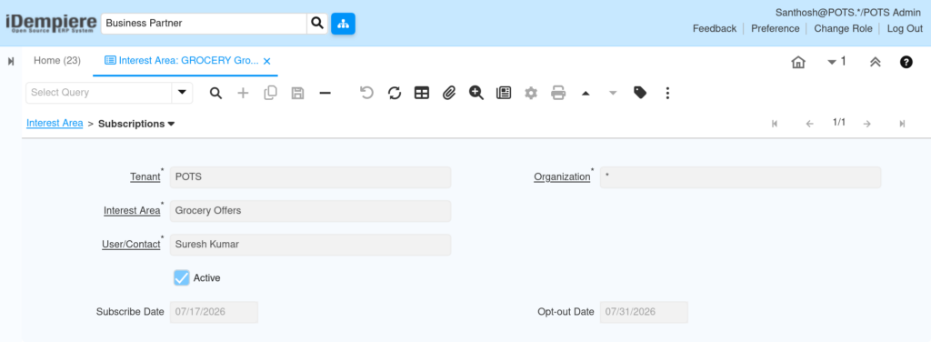
Task: Click the Find Record magnifier toolbar icon
Action: click(x=215, y=93)
